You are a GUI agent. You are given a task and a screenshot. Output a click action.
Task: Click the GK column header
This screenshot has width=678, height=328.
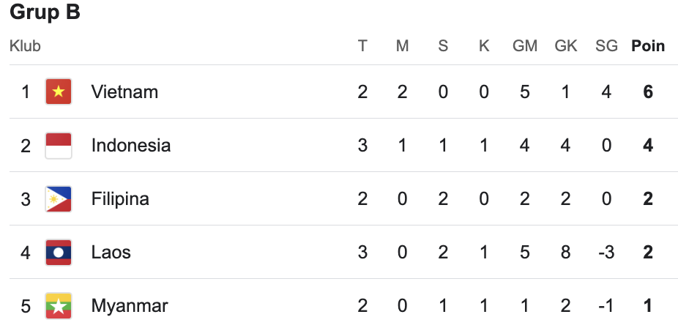click(x=565, y=46)
